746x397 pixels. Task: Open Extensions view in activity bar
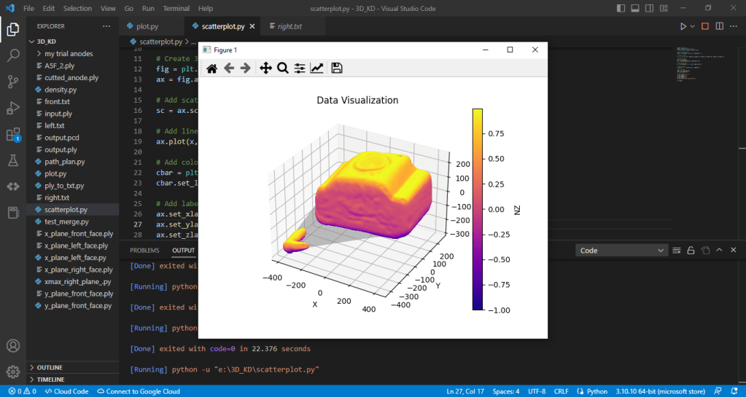point(13,135)
